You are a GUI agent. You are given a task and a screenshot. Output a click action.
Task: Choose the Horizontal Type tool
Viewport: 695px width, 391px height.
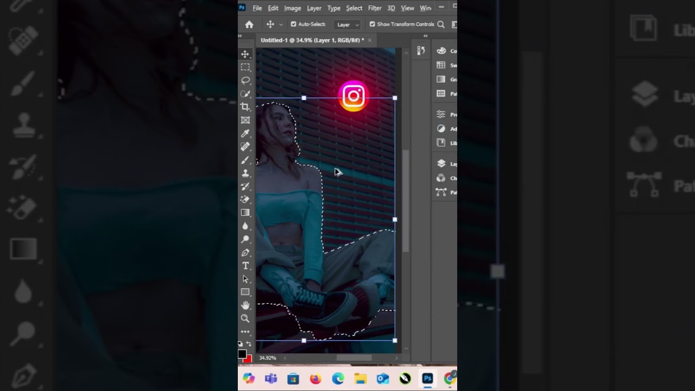point(245,266)
